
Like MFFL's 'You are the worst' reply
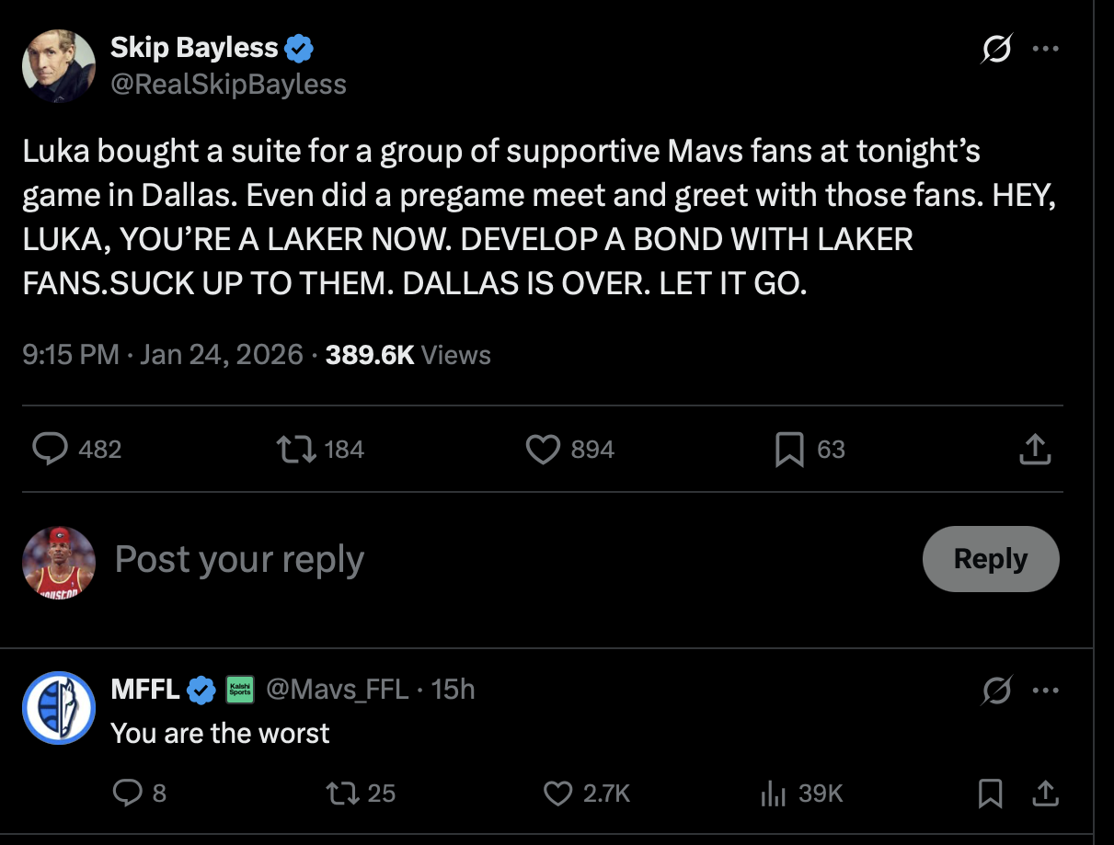pyautogui.click(x=558, y=793)
